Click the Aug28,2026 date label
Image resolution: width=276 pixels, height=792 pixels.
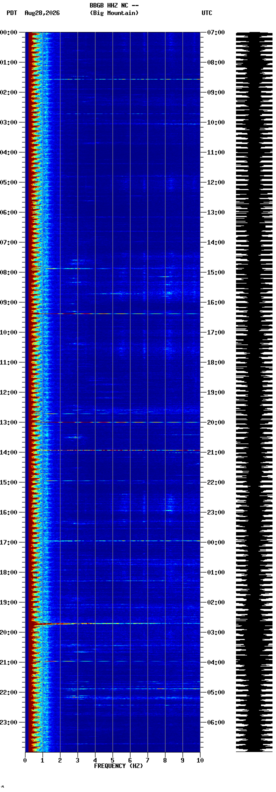click(x=42, y=13)
